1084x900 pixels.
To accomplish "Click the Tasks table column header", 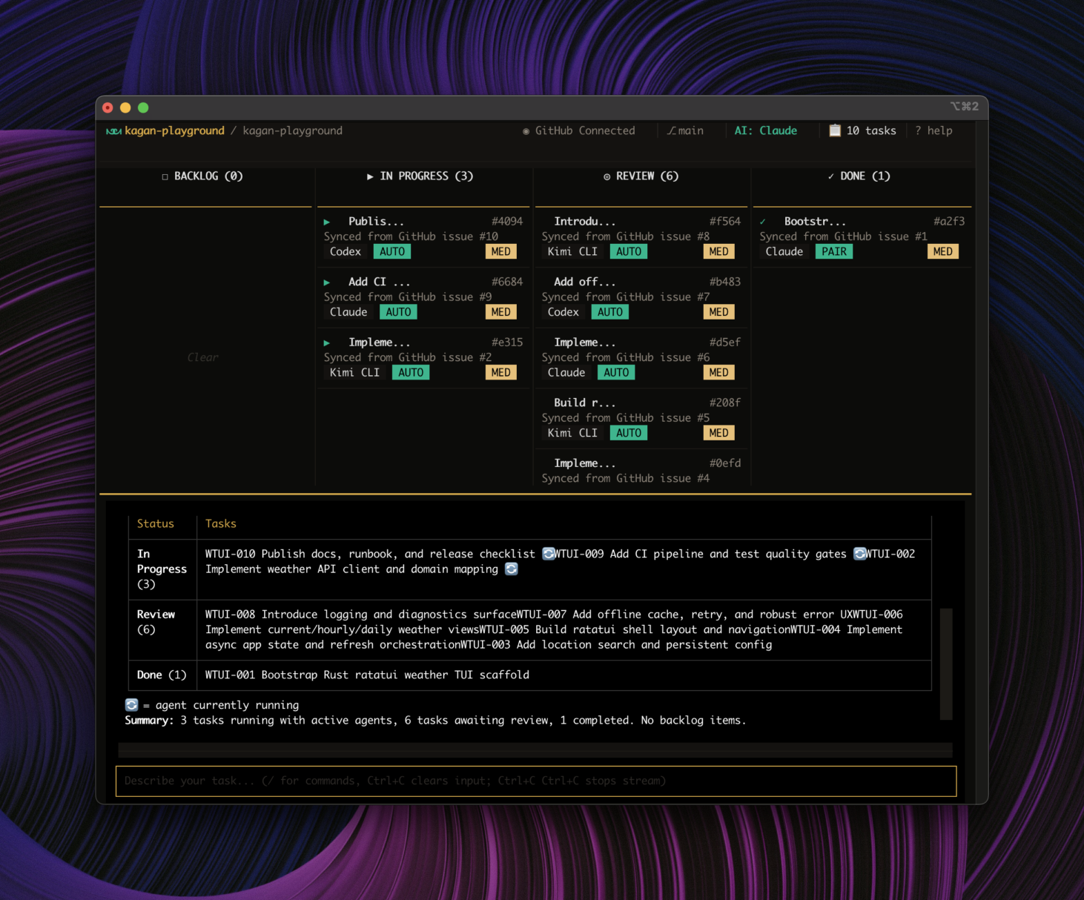I will coord(221,524).
